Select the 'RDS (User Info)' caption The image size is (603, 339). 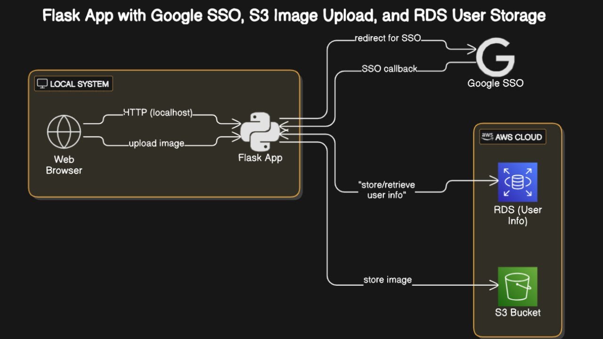[518, 215]
